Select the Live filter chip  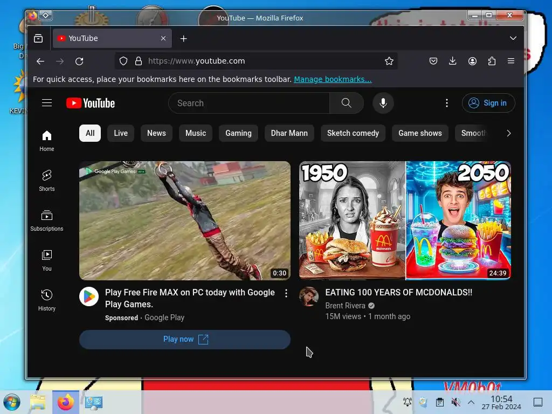tap(121, 133)
